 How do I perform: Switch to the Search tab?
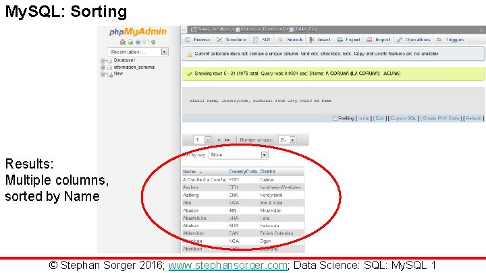click(290, 40)
